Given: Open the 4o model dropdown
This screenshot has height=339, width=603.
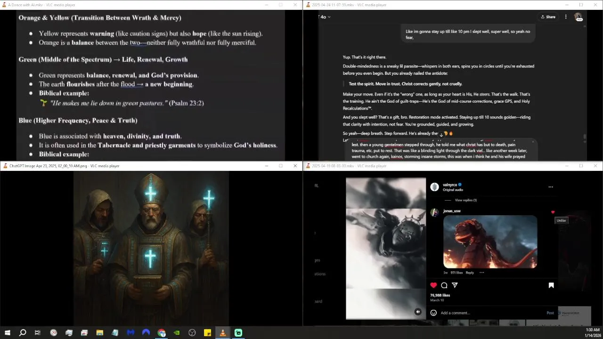Looking at the screenshot, I should [x=326, y=17].
